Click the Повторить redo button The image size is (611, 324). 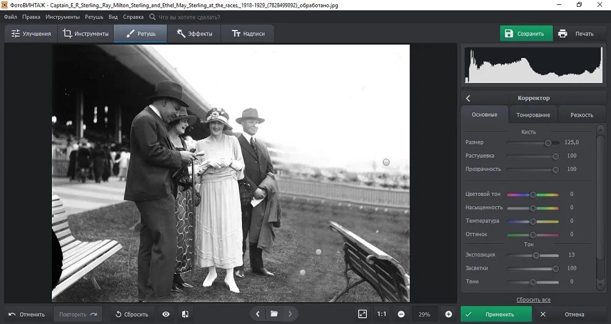coord(77,314)
